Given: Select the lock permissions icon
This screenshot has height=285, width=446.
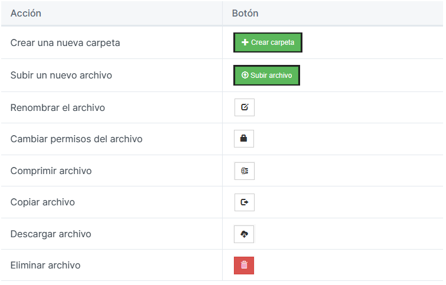Looking at the screenshot, I should [x=244, y=139].
